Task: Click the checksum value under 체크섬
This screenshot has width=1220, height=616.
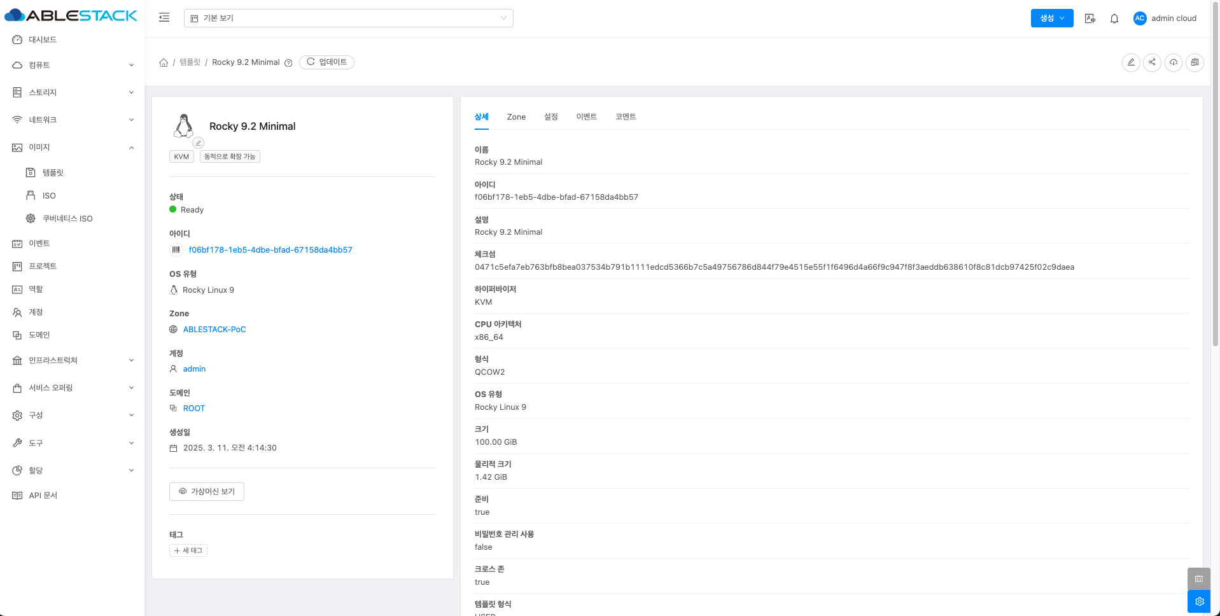Action: [x=775, y=267]
